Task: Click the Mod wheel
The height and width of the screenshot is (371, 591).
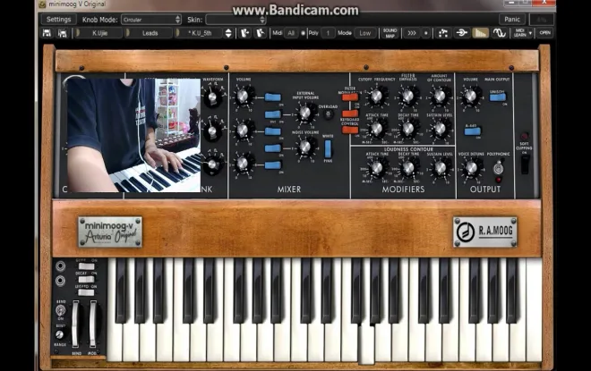Action: pos(92,324)
